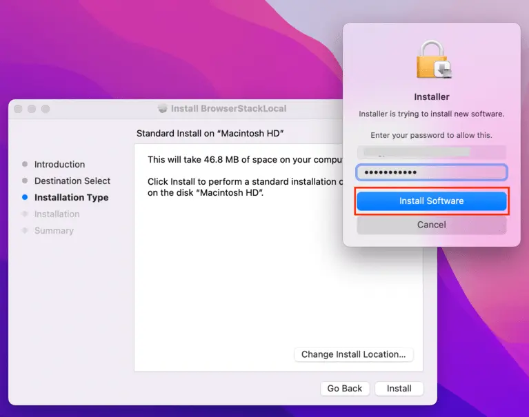Click the blue bullet beside Installation Type
This screenshot has width=529, height=417.
(x=25, y=198)
